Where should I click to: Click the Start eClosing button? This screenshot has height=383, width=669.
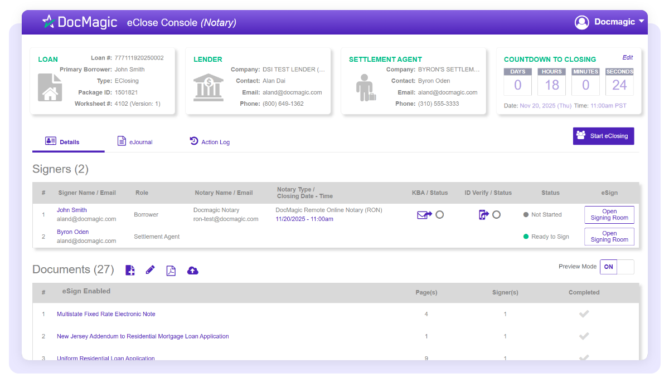coord(603,136)
